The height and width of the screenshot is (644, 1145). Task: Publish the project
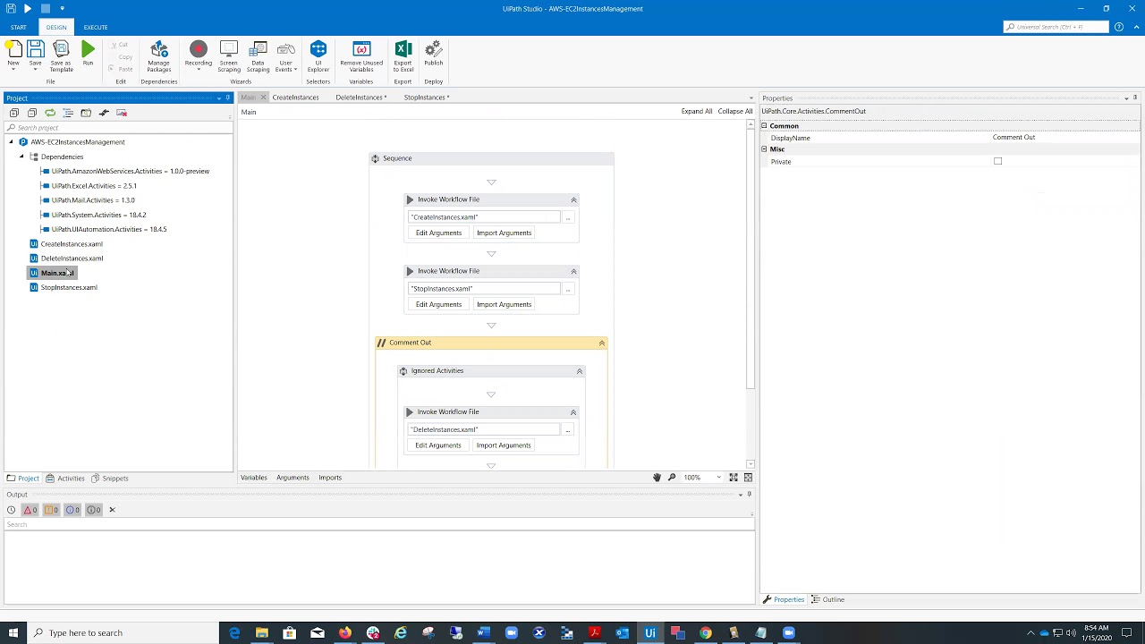[434, 53]
